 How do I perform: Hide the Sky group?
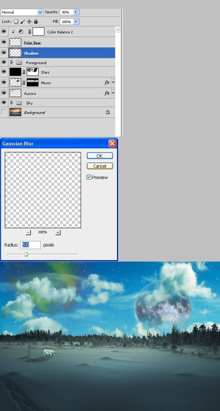[x=4, y=103]
